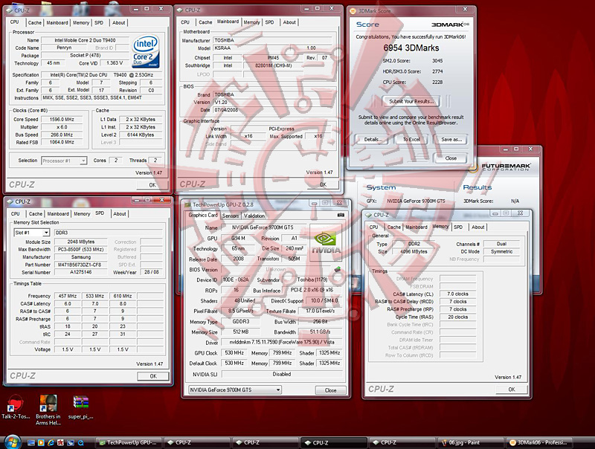595x449 pixels.
Task: Click the GPU-Z Name field NVIDIA GeForce 9700M GTS
Action: tap(263, 227)
